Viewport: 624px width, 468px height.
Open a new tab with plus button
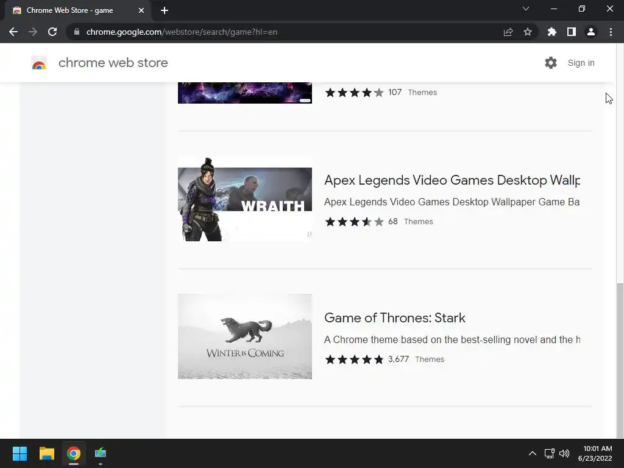[165, 10]
